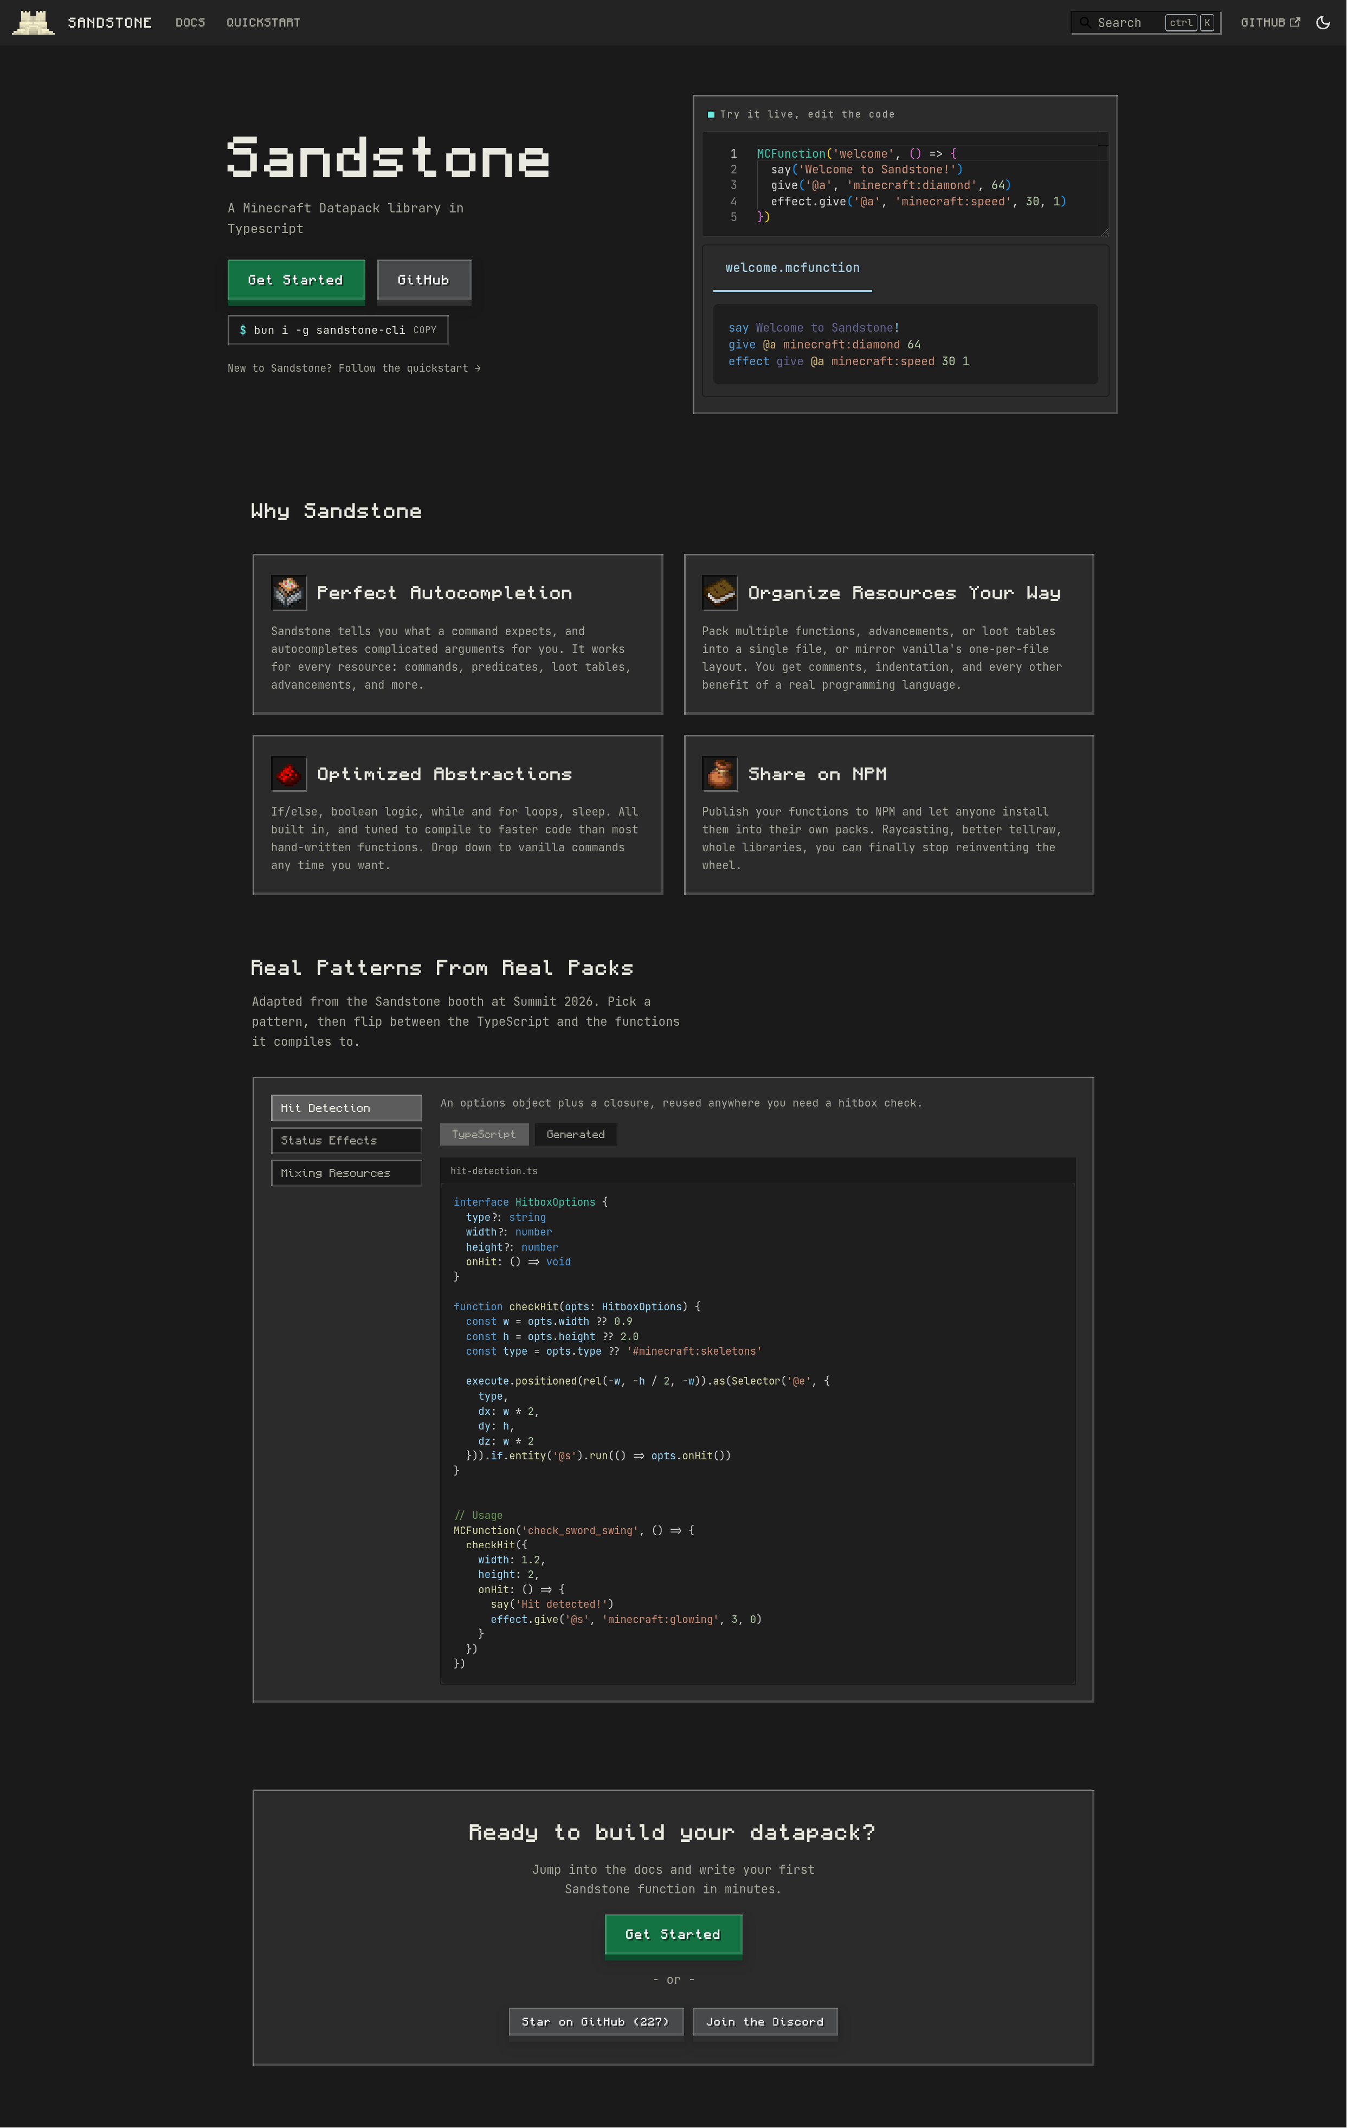The height and width of the screenshot is (2128, 1347).
Task: Click the Perfect Autocompletion card title
Action: pos(444,594)
